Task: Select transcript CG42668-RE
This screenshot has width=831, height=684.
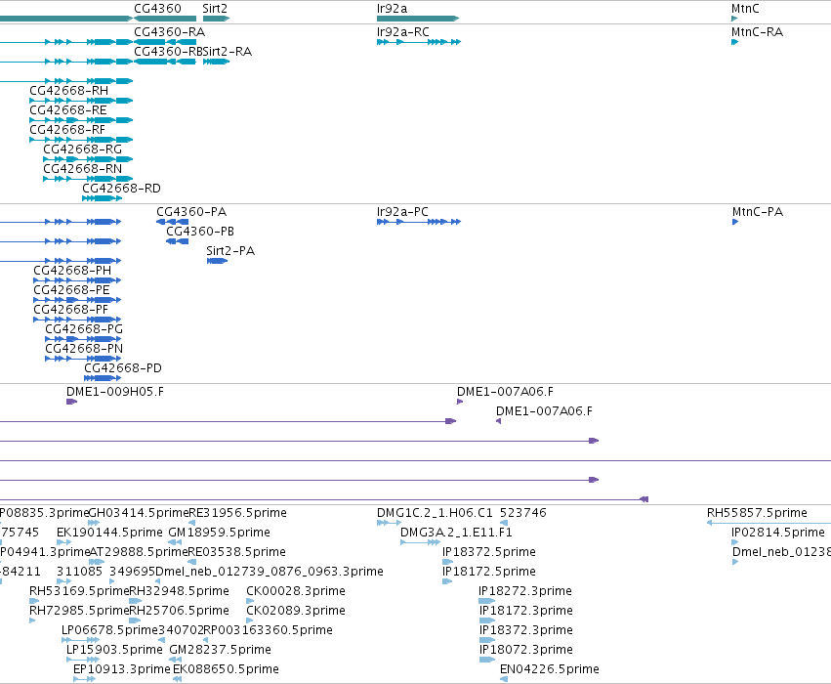Action: pos(68,110)
